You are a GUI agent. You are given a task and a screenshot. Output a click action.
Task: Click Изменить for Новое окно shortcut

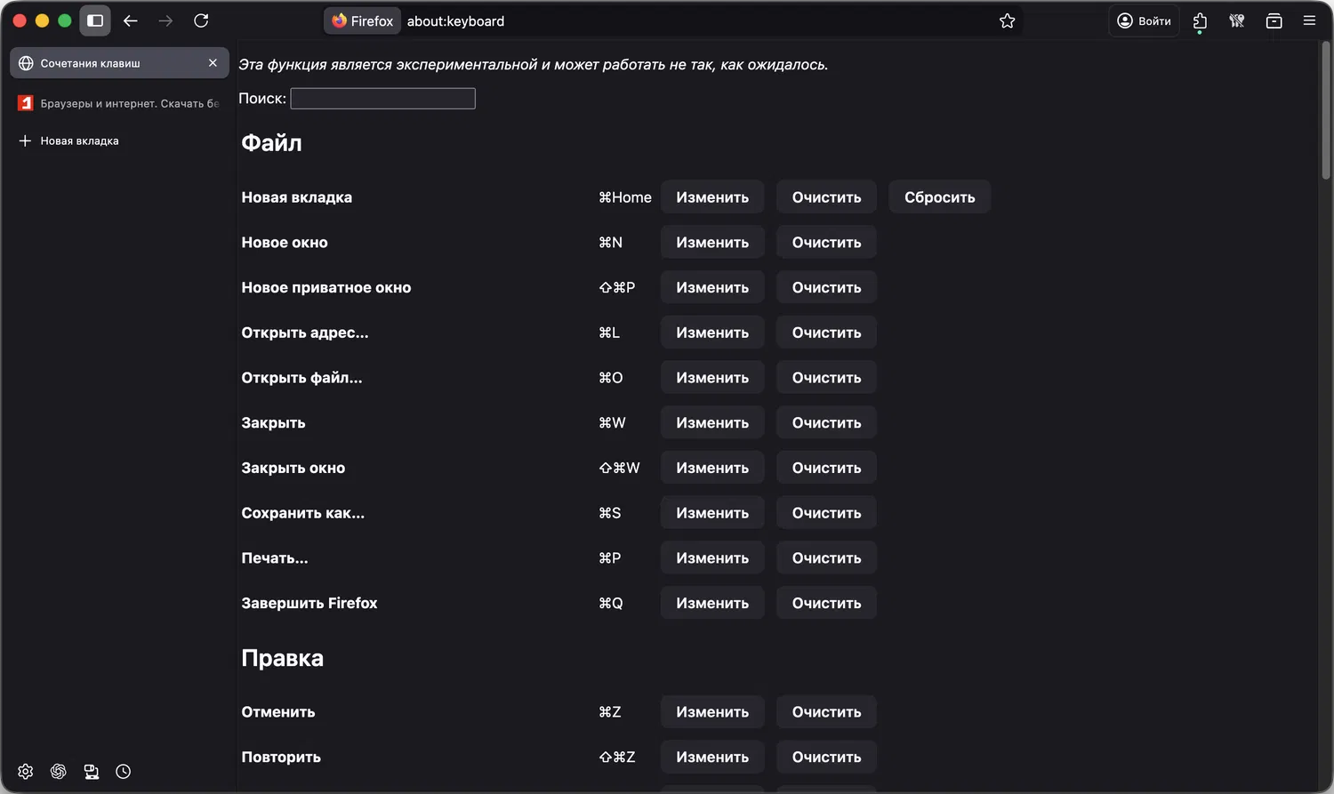711,242
